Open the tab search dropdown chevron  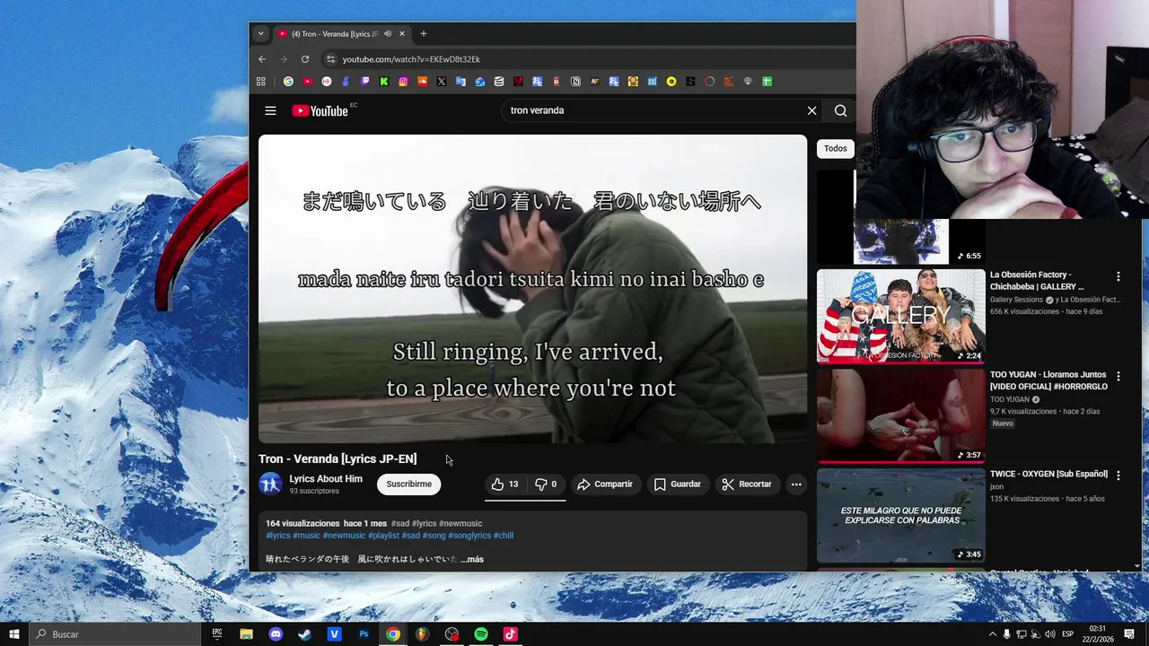pyautogui.click(x=260, y=34)
